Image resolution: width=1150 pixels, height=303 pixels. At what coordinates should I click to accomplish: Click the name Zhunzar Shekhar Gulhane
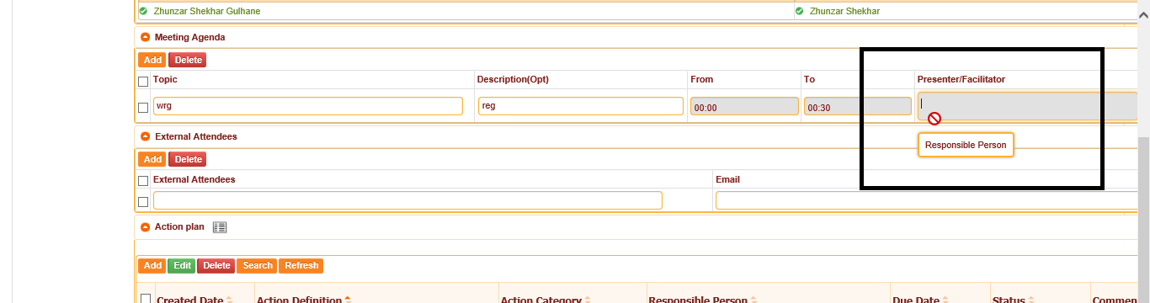click(x=206, y=12)
